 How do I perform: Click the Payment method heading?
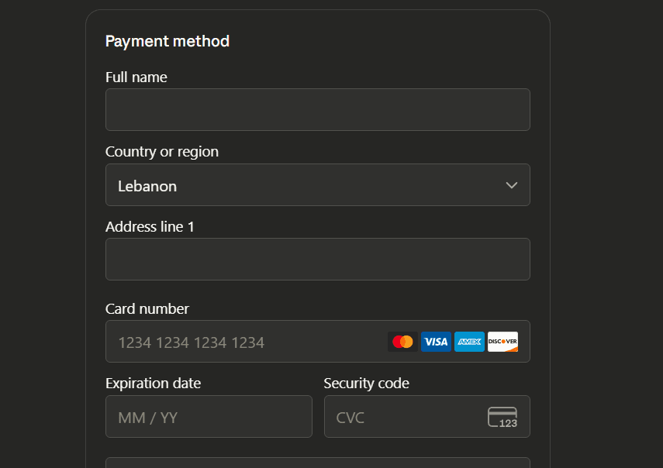click(167, 41)
